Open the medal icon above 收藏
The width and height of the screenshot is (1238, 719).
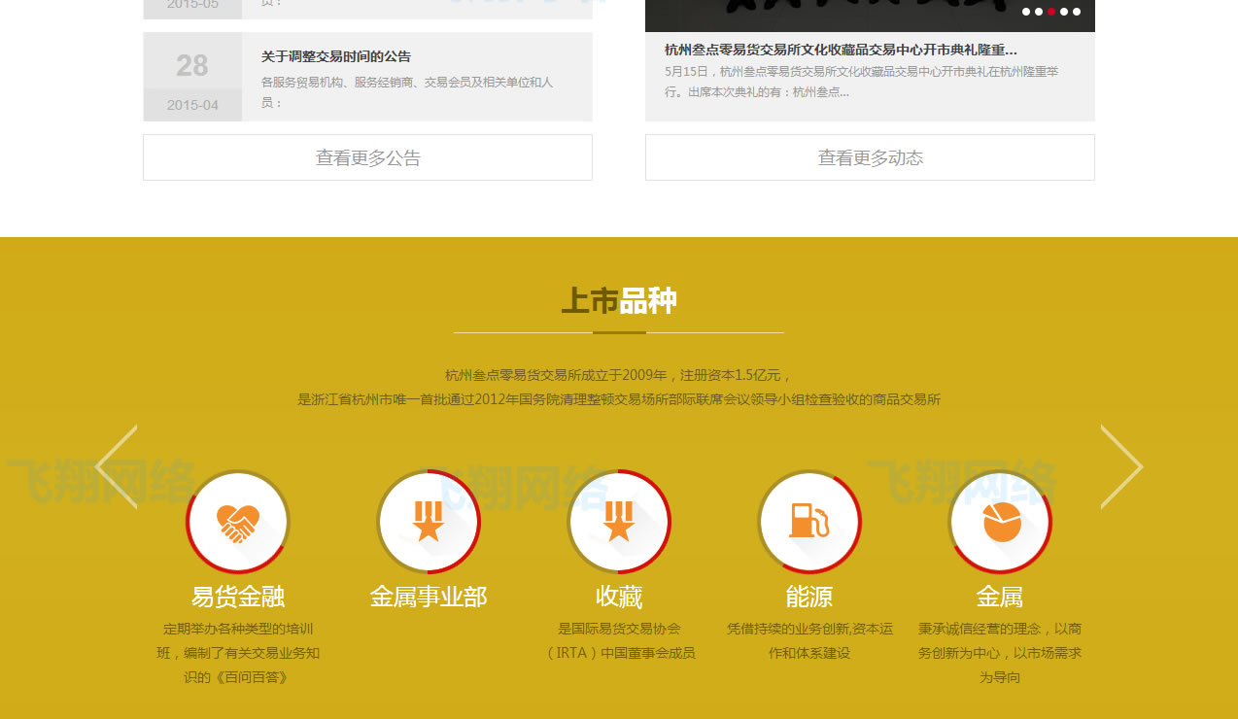618,523
